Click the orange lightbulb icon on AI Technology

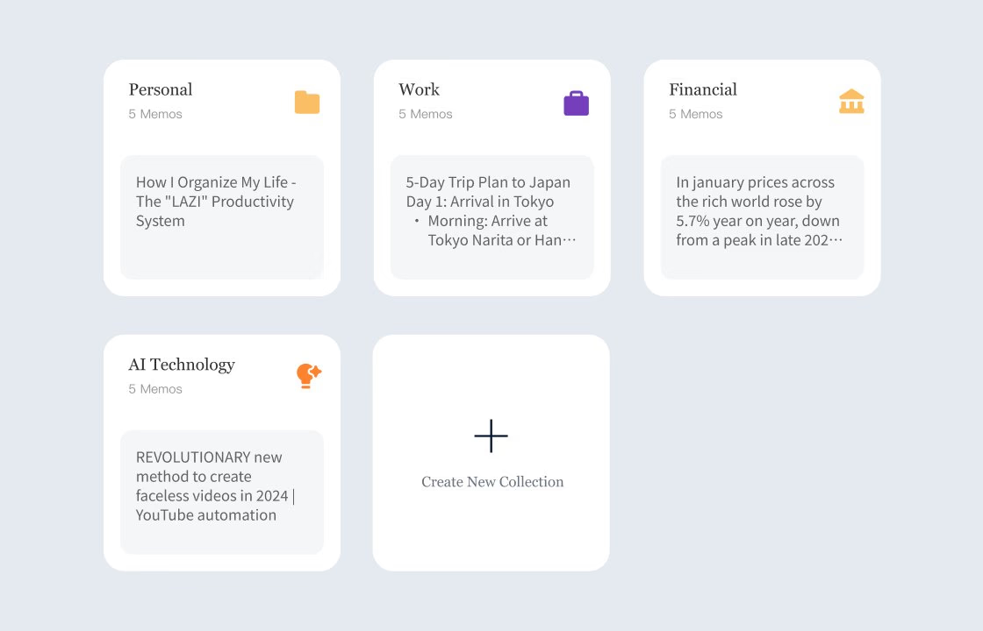308,376
